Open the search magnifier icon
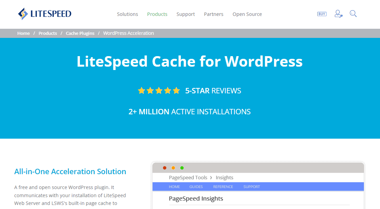Screen dimensions: 380x209 (353, 14)
